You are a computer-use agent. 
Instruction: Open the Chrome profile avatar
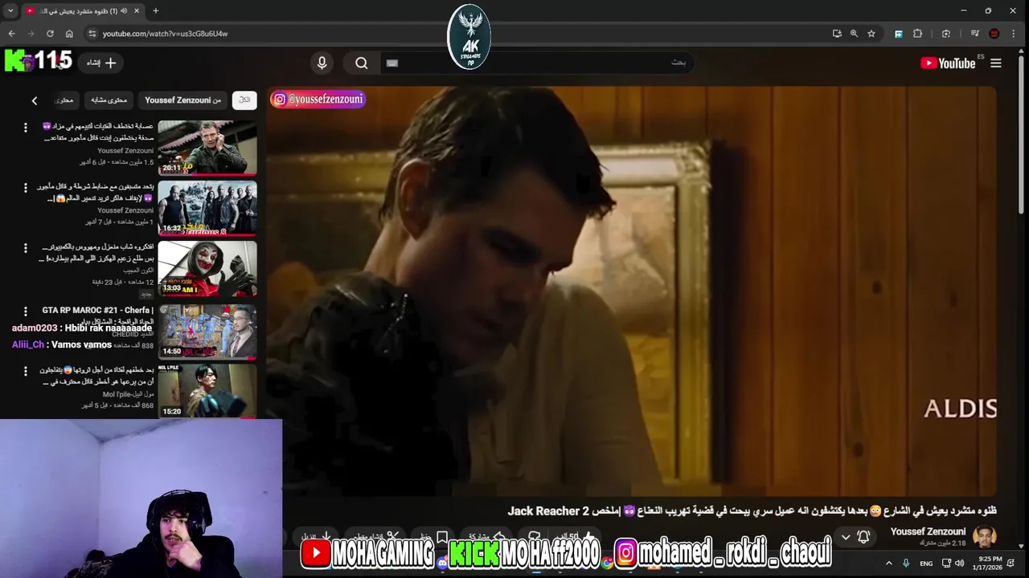[x=994, y=34]
